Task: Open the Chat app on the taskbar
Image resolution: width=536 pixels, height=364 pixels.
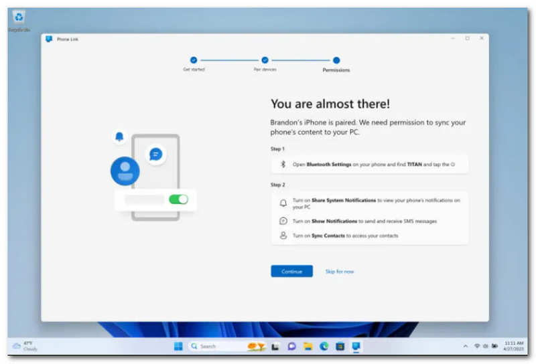Action: tap(291, 346)
